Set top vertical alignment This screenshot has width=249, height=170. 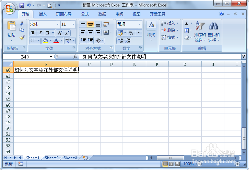tap(83, 24)
